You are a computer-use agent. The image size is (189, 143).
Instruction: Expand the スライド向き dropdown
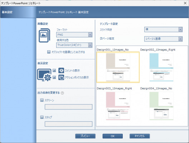(163, 29)
